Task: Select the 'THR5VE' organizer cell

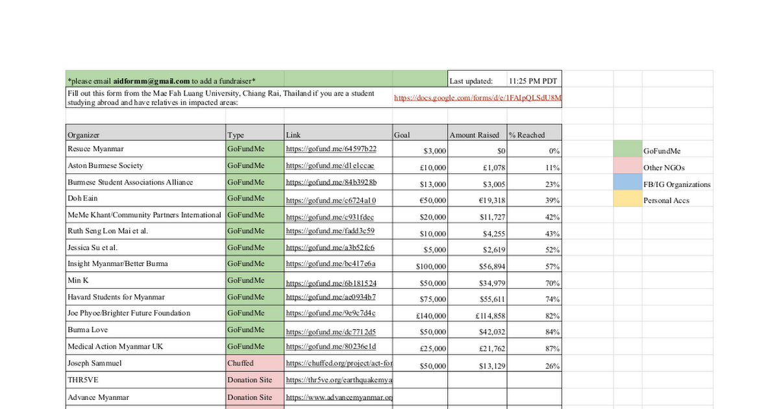Action: tap(145, 380)
